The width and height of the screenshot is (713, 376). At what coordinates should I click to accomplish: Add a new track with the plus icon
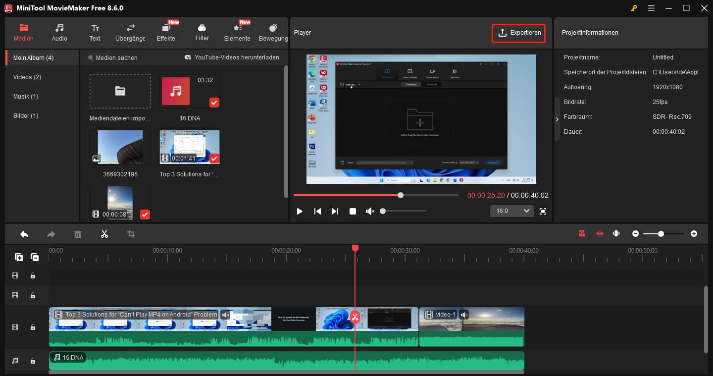(x=19, y=257)
